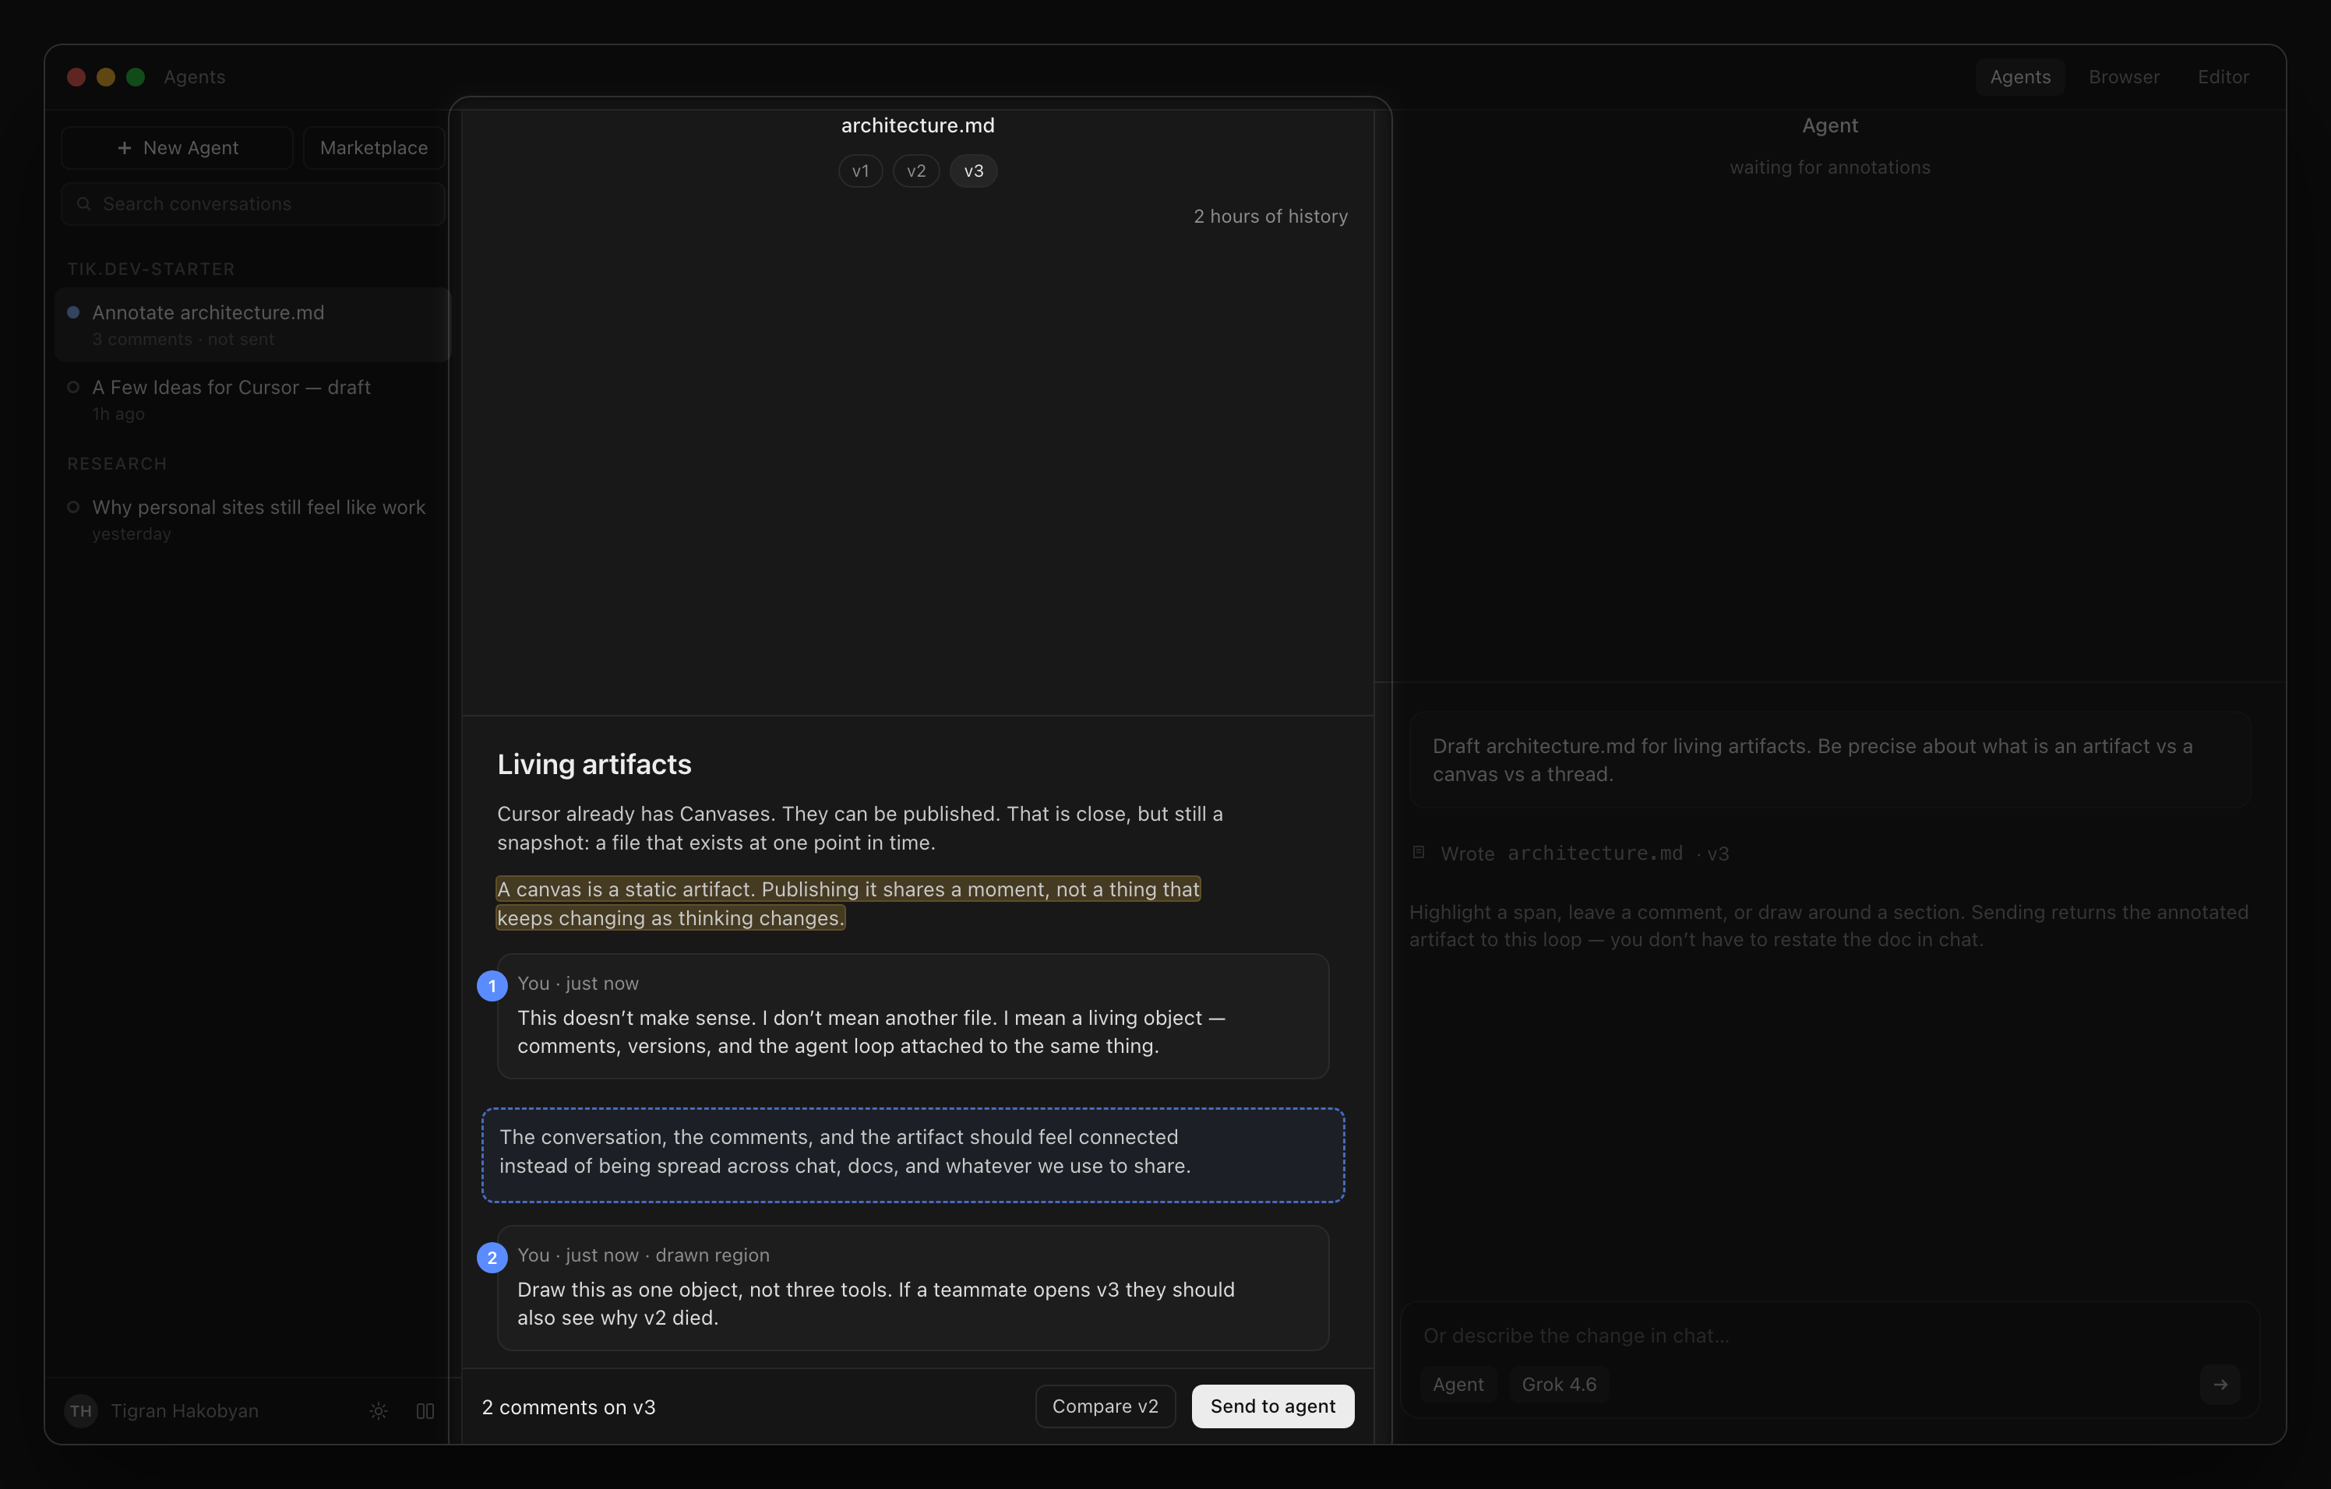
Task: Click the Living artifacts heading
Action: tap(594, 764)
